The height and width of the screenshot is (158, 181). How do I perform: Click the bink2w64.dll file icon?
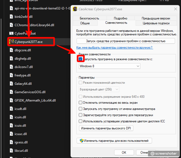(x=11, y=16)
